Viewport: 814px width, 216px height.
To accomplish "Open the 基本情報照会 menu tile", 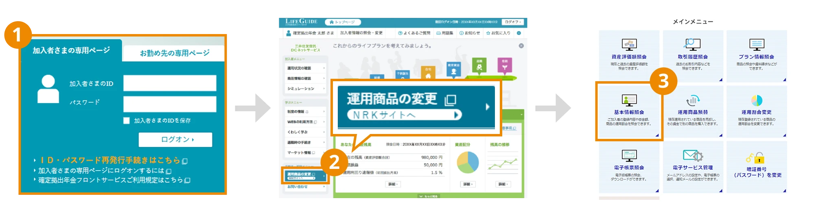I will [x=629, y=111].
